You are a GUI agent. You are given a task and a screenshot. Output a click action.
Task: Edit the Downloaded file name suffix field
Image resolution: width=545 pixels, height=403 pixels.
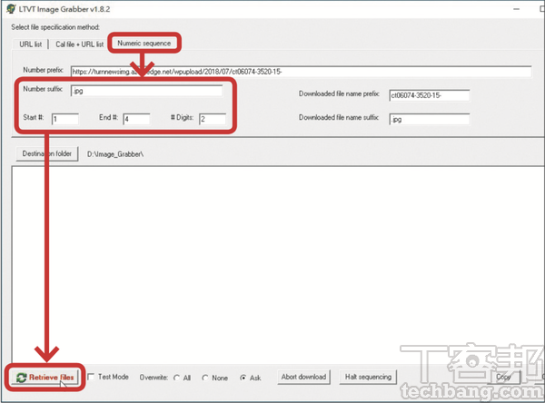point(430,119)
